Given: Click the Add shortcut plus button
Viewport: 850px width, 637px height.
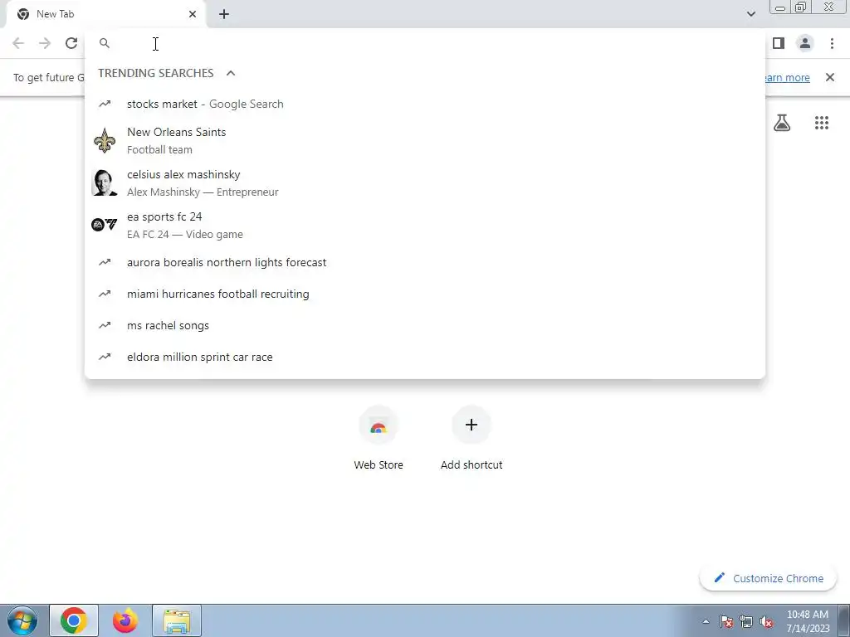Looking at the screenshot, I should [471, 425].
